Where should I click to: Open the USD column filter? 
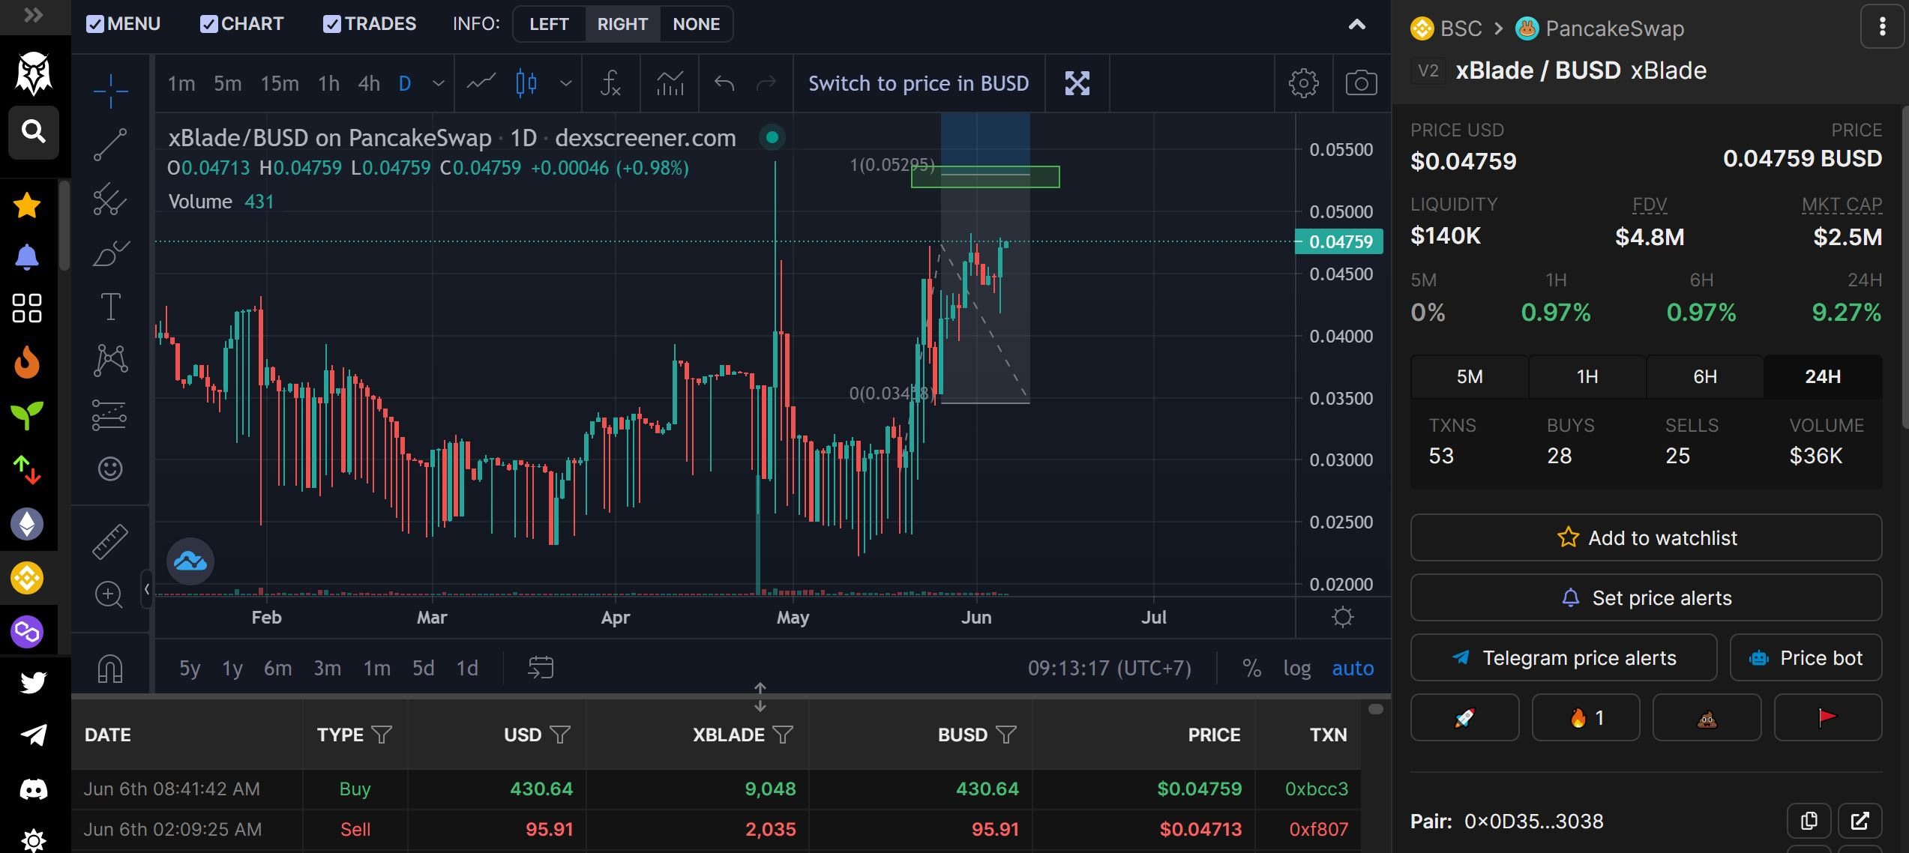(560, 735)
